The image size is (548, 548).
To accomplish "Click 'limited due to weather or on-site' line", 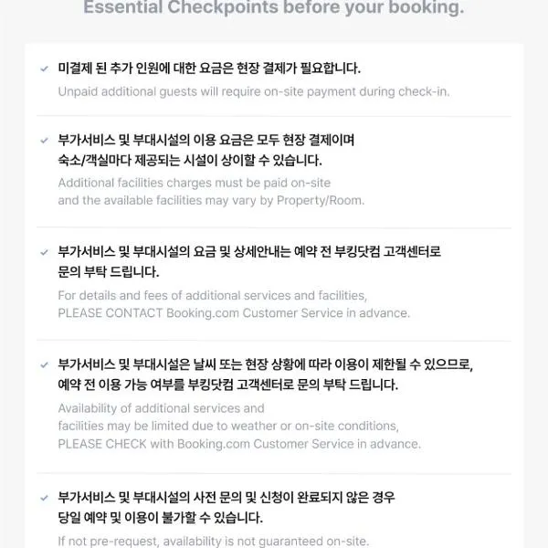I will click(x=228, y=426).
